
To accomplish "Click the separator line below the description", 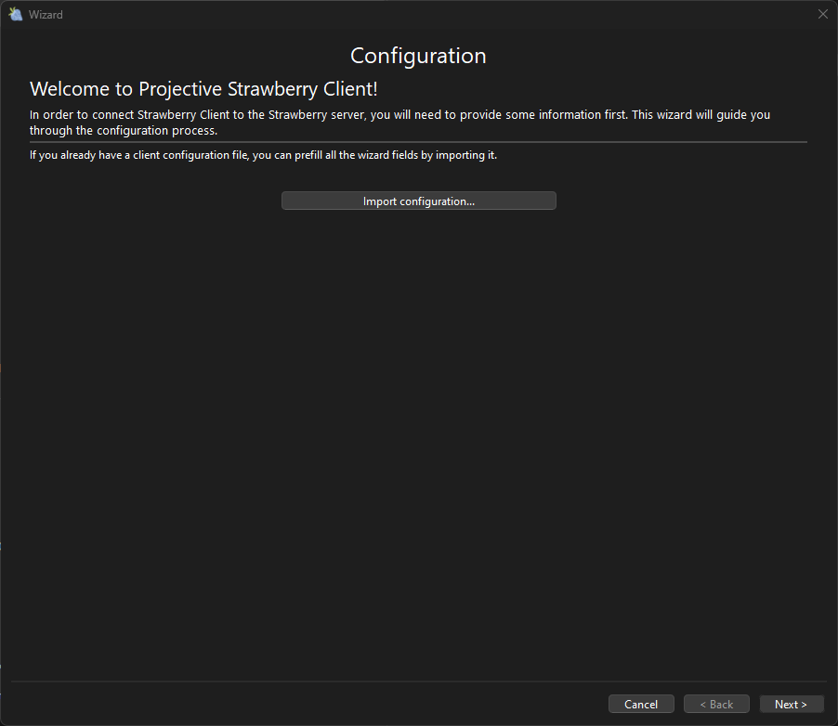I will (418, 142).
